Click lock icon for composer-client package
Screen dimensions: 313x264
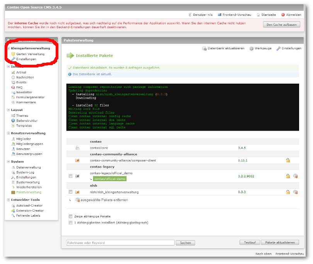[x=288, y=160]
